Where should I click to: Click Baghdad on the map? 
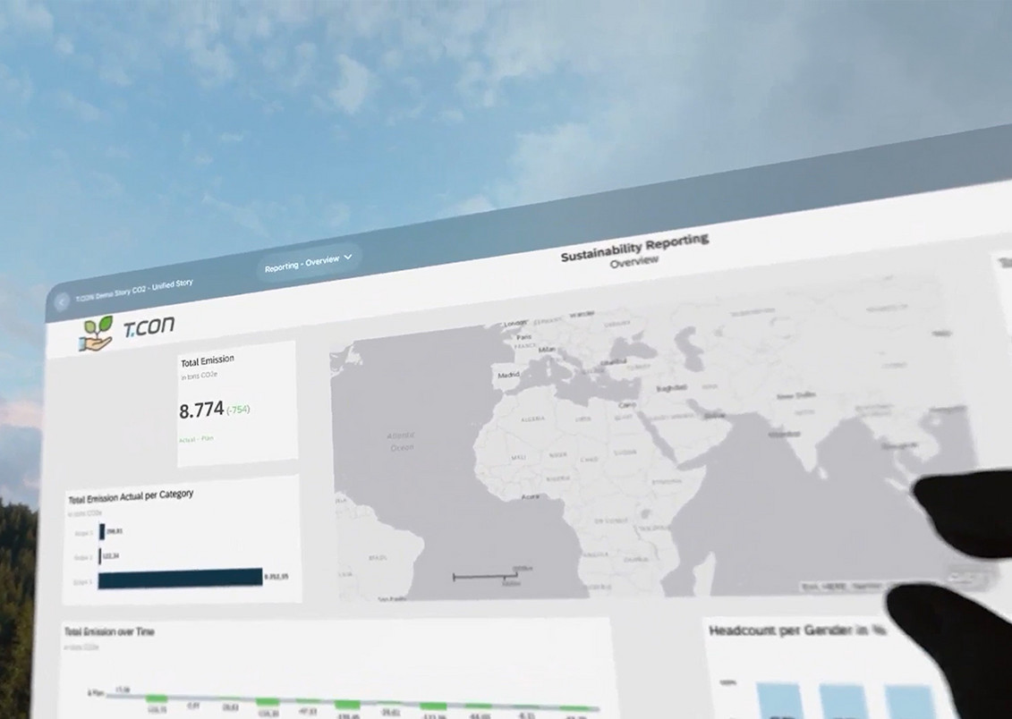point(671,388)
